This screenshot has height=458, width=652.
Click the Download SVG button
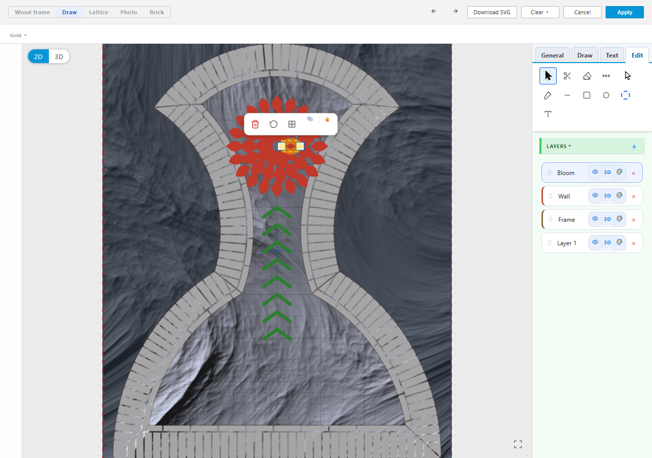492,12
